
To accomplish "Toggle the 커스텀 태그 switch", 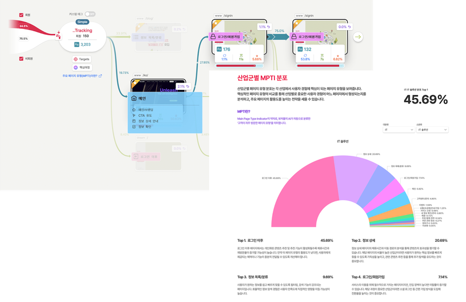I will tap(90, 13).
